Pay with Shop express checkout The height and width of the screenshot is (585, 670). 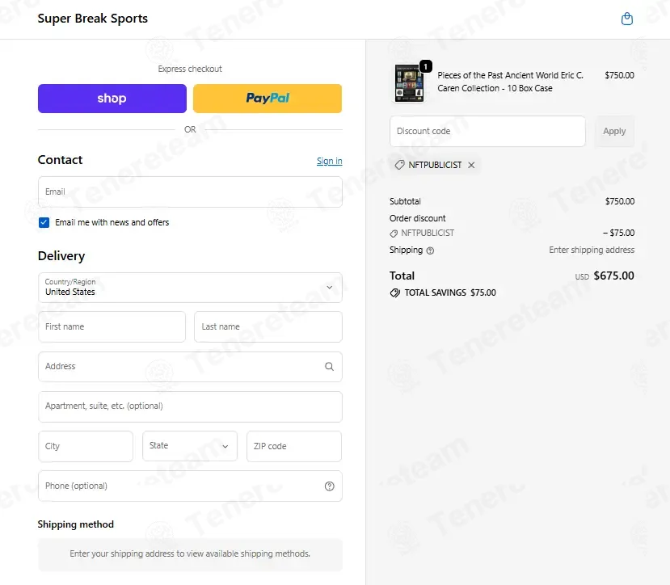112,99
